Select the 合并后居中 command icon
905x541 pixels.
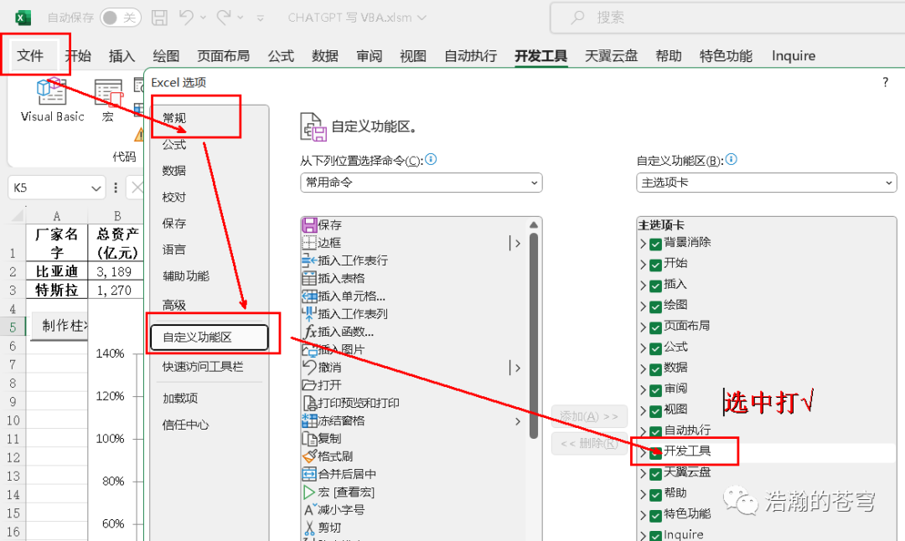309,474
